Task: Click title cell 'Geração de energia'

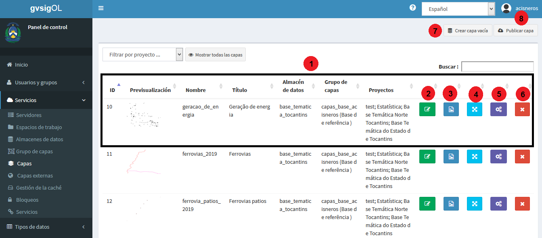Action: pyautogui.click(x=249, y=111)
